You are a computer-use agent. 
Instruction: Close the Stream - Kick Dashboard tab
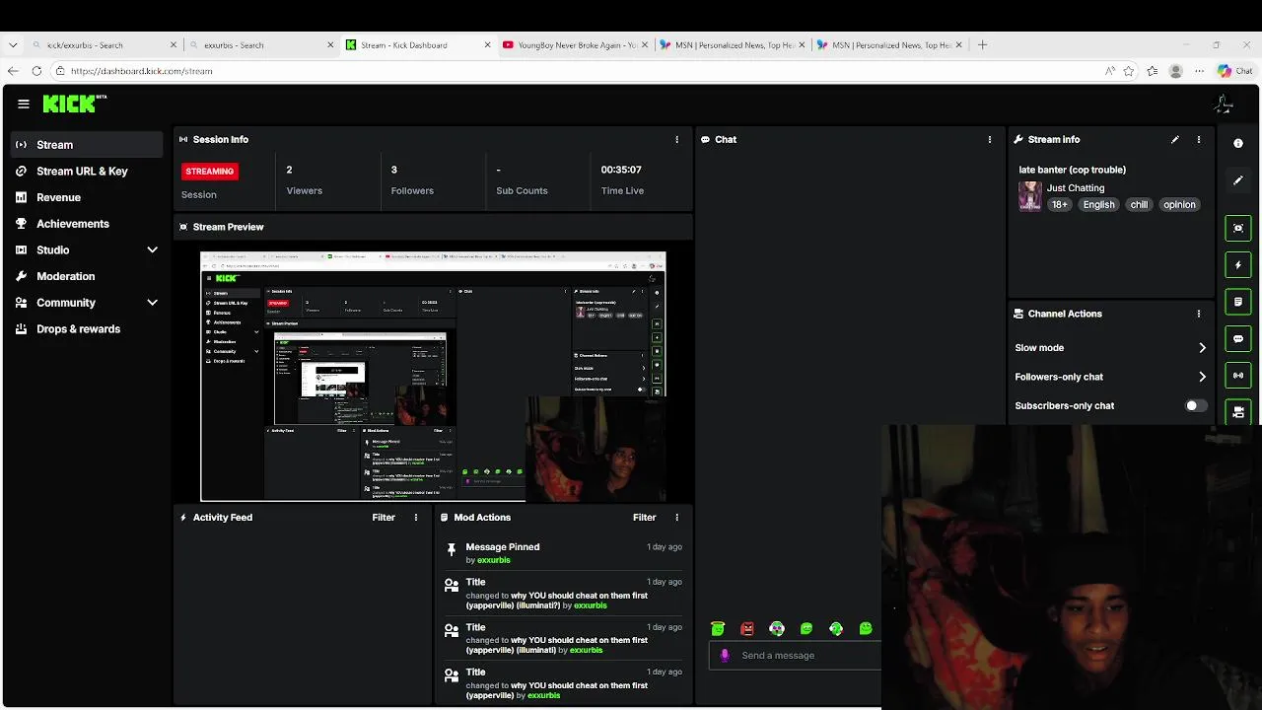pos(487,44)
